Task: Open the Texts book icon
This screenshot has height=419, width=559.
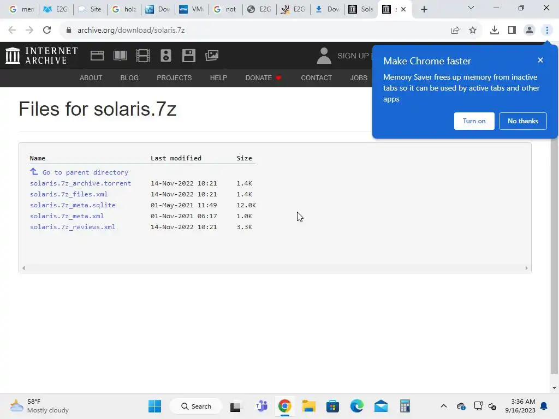Action: pos(120,56)
